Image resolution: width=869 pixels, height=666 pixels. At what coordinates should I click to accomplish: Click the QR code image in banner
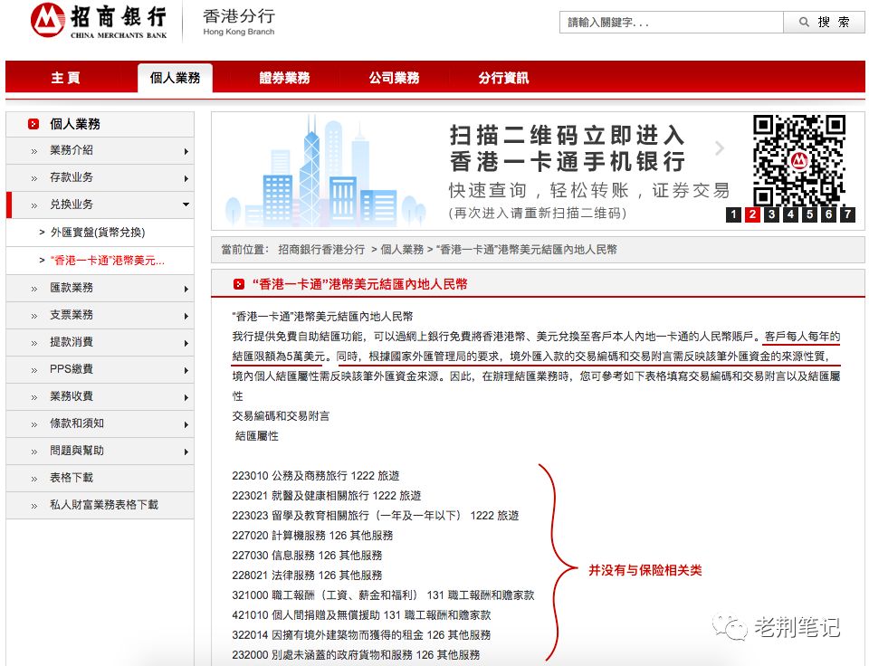pyautogui.click(x=798, y=160)
